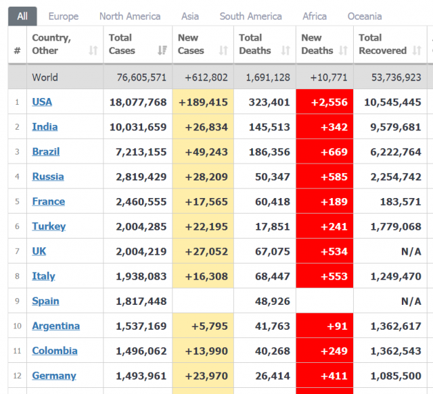Click the New Deaths header text
Image resolution: width=433 pixels, height=394 pixels.
[x=317, y=44]
